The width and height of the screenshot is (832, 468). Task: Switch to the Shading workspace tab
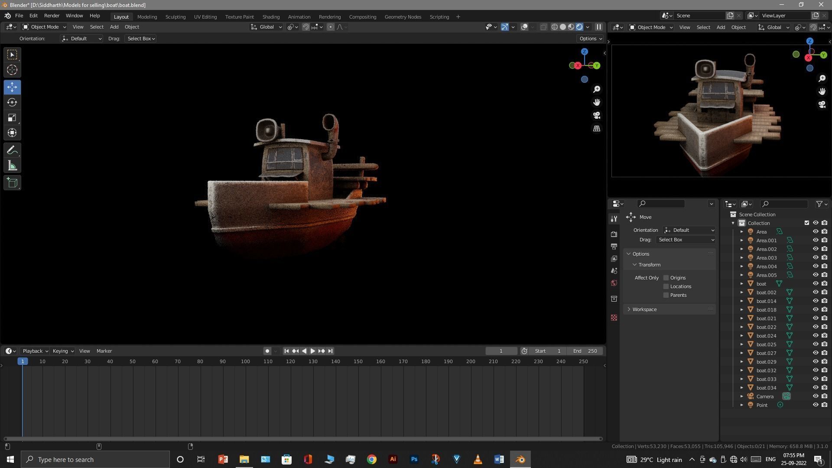click(271, 16)
